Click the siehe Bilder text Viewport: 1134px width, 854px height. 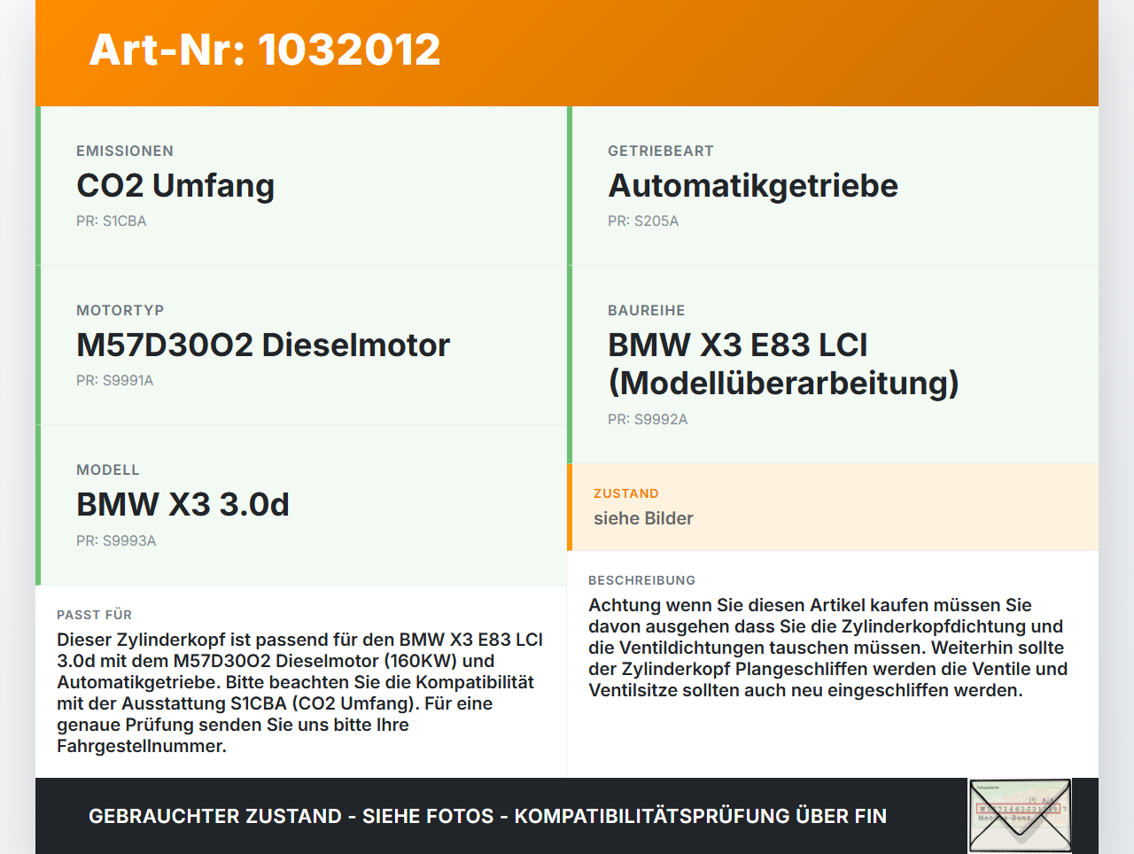point(643,518)
